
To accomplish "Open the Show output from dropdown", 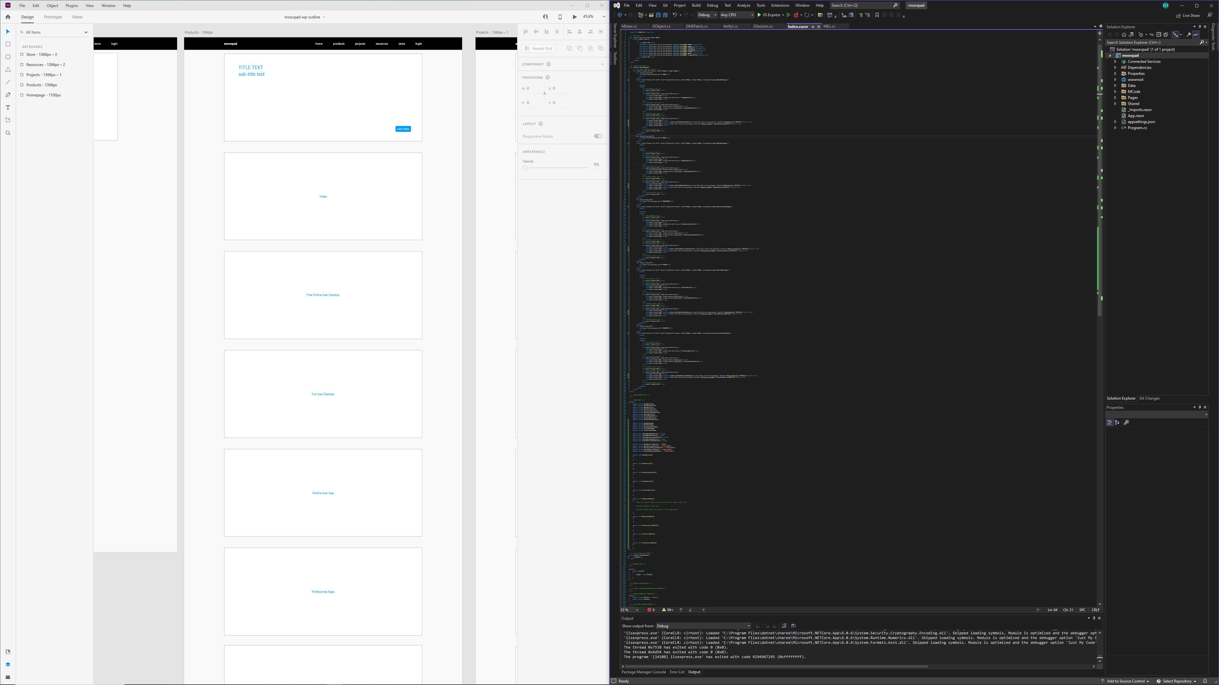I will click(703, 626).
